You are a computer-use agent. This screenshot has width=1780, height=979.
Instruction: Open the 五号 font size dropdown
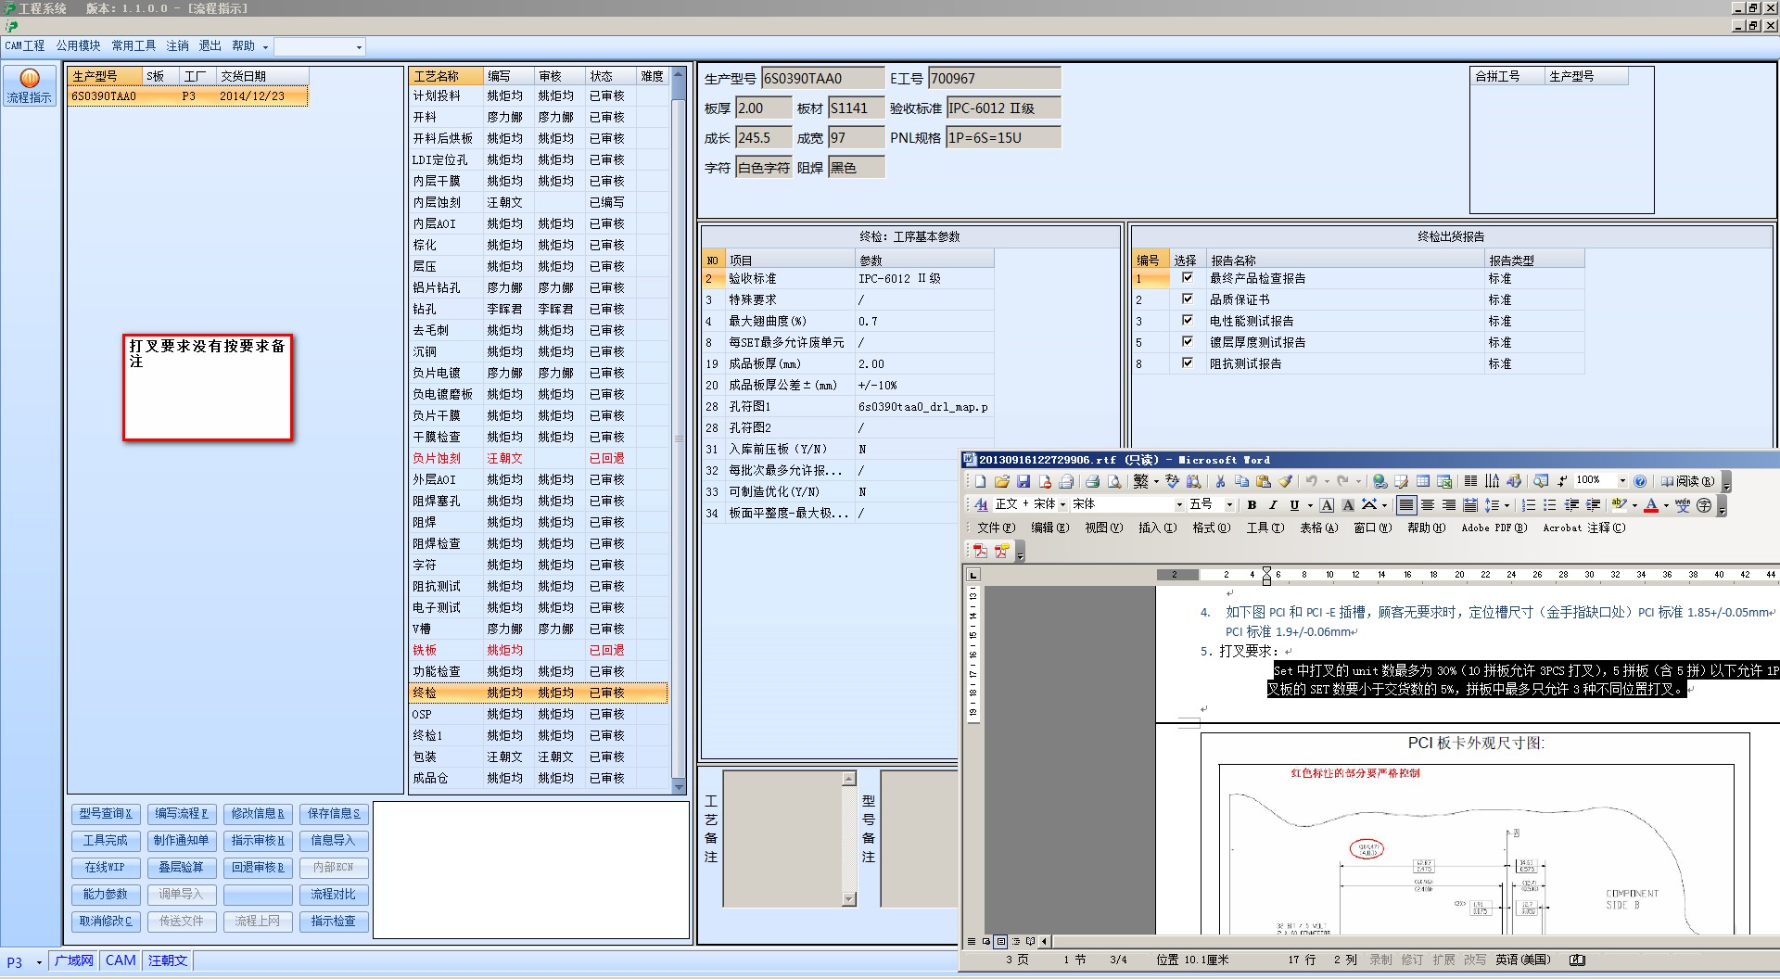(x=1229, y=505)
